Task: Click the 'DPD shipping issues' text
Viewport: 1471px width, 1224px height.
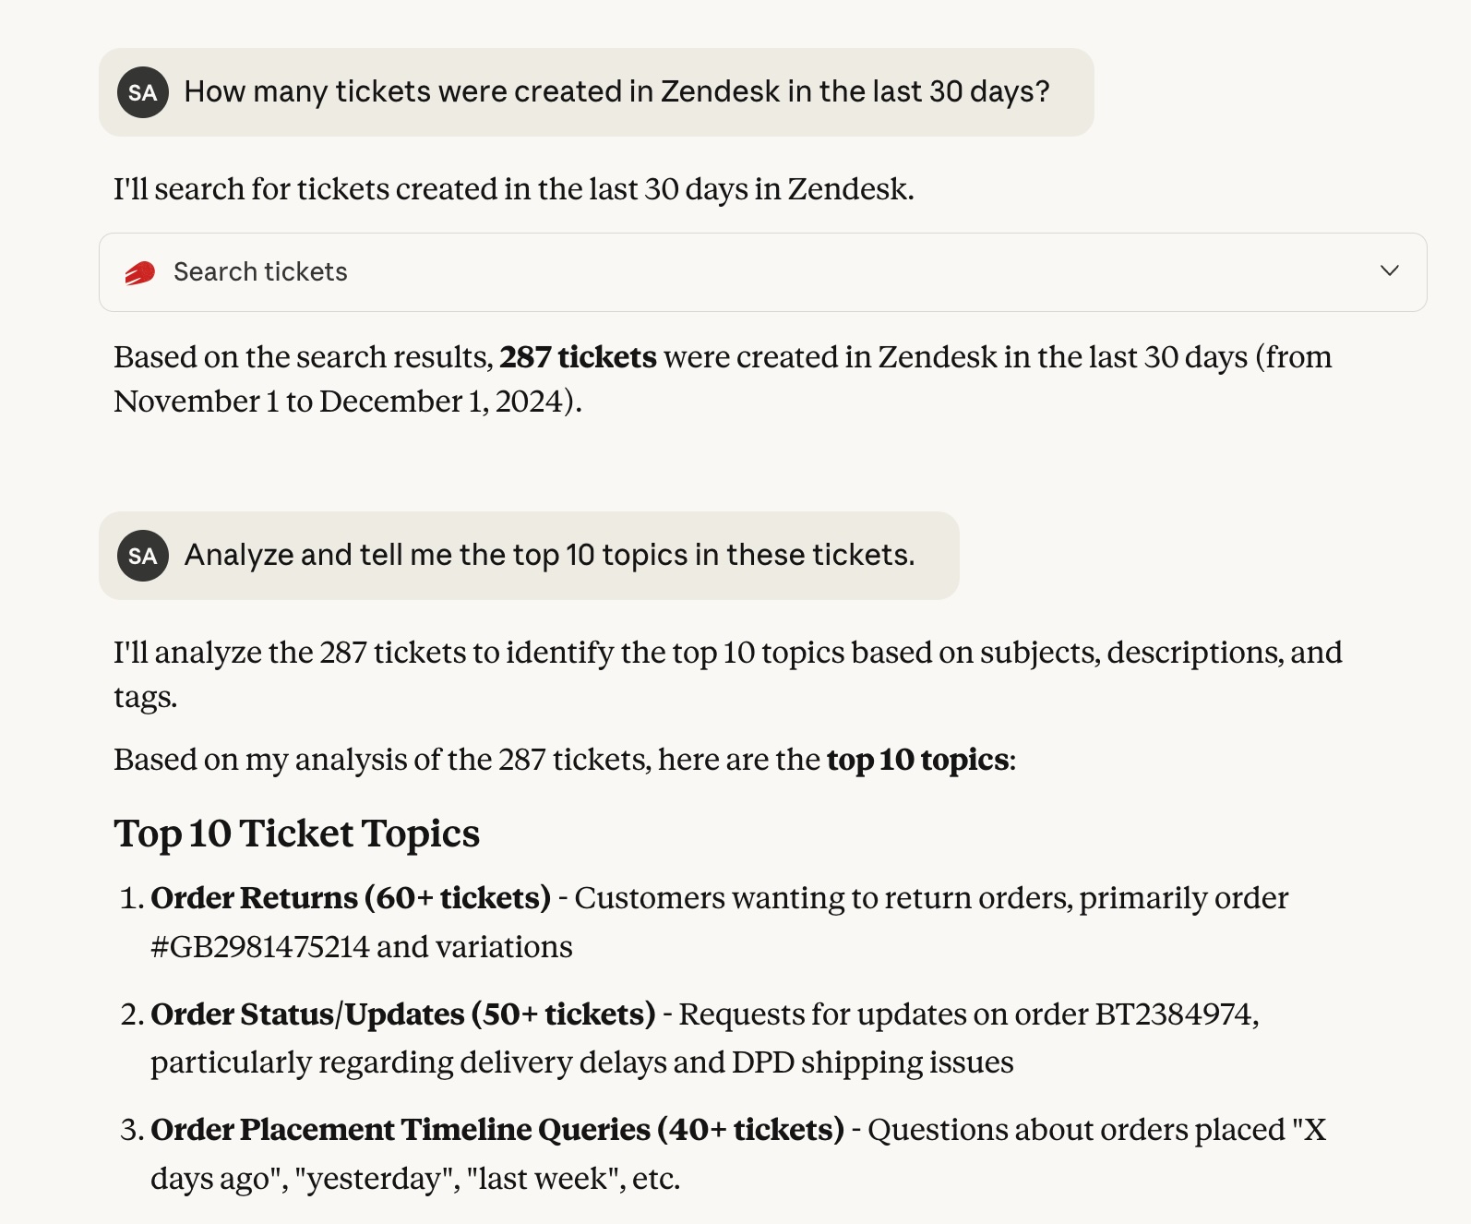Action: (872, 1062)
